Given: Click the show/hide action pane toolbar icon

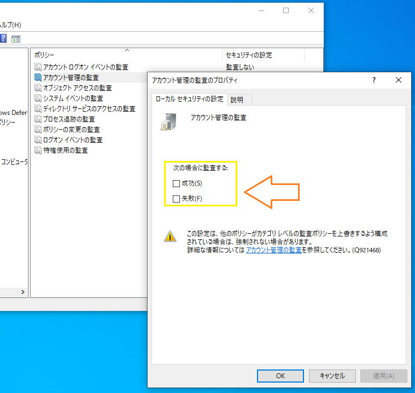Looking at the screenshot, I should click(16, 39).
